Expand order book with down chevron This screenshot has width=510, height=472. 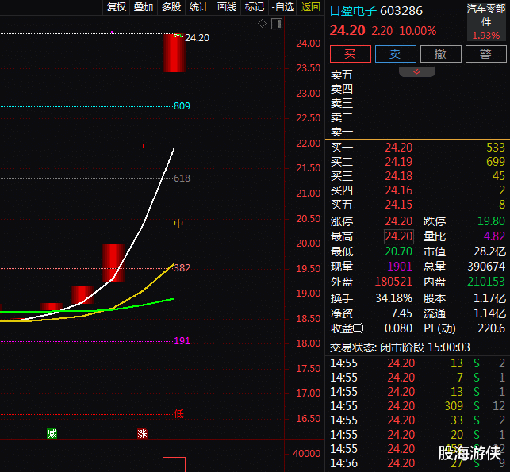coord(417,71)
